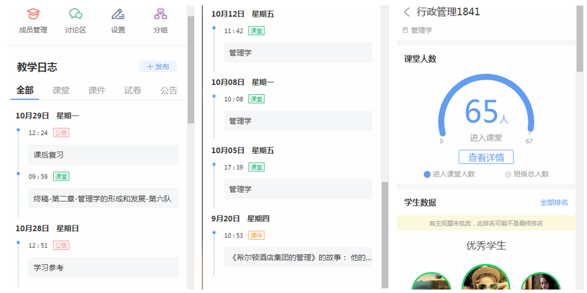Screen dimensions: 587x293
Task: Click the 十发布 publish button
Action: point(158,66)
